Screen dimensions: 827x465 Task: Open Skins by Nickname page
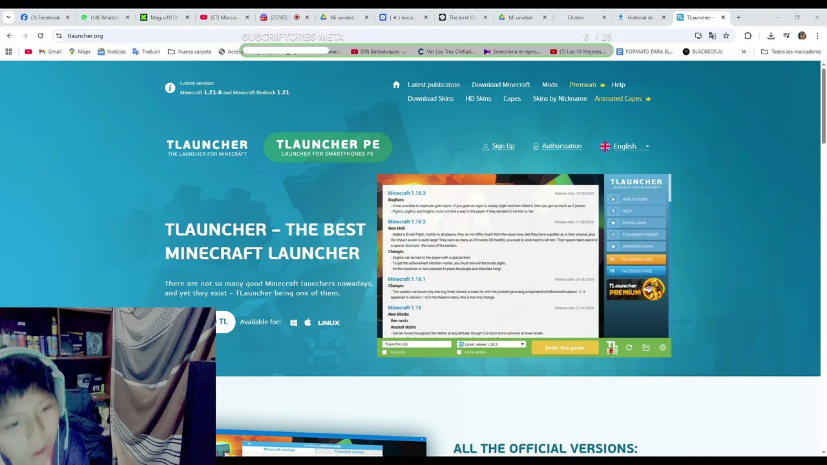pyautogui.click(x=560, y=99)
